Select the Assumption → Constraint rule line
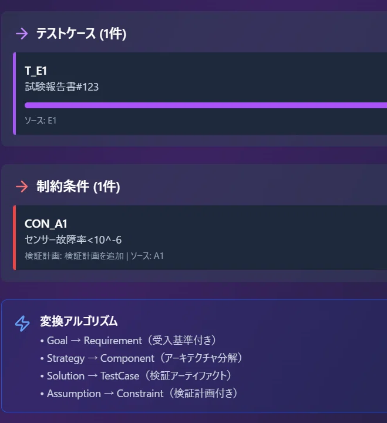Viewport: 387px width, 423px height. click(139, 394)
